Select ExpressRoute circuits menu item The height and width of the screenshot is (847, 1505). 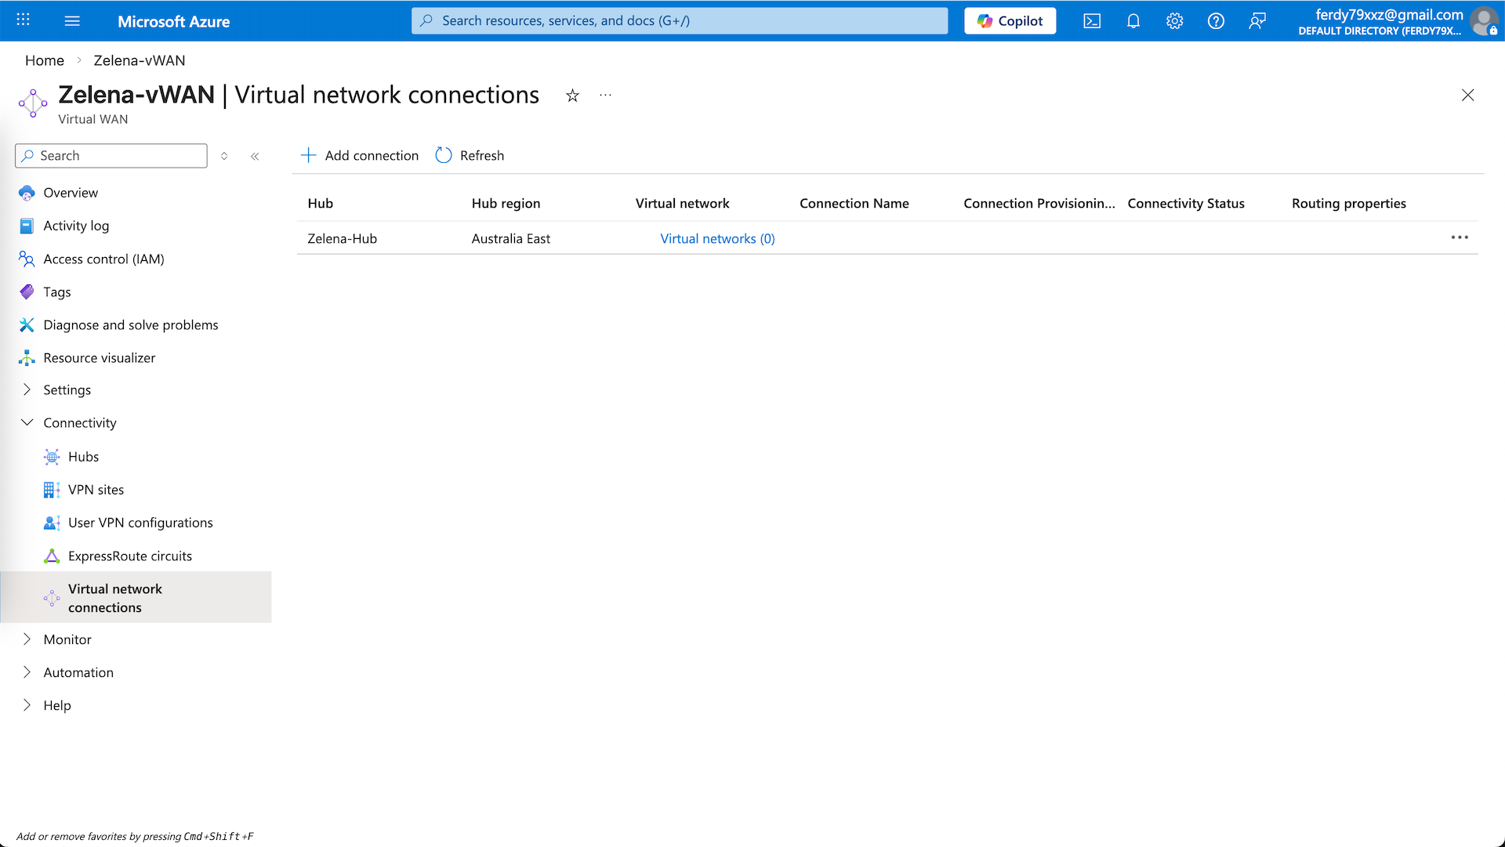pyautogui.click(x=129, y=556)
